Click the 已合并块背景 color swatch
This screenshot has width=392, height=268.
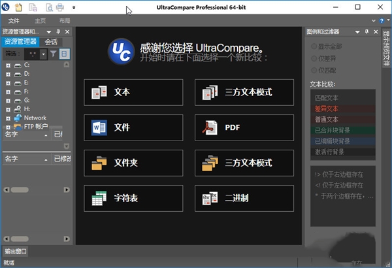pyautogui.click(x=343, y=130)
